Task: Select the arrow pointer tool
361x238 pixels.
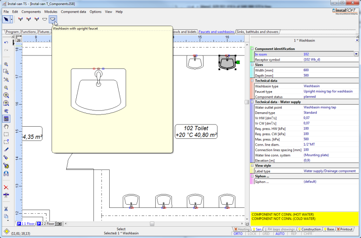Action: coord(6,19)
